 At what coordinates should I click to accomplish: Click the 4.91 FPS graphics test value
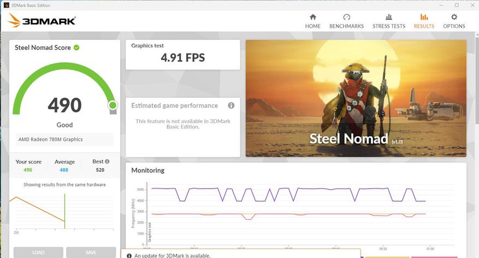click(x=182, y=57)
